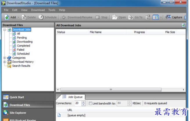Viewport: 190px width, 121px height.
Task: Click the File Name column header
Action: [x=107, y=32]
